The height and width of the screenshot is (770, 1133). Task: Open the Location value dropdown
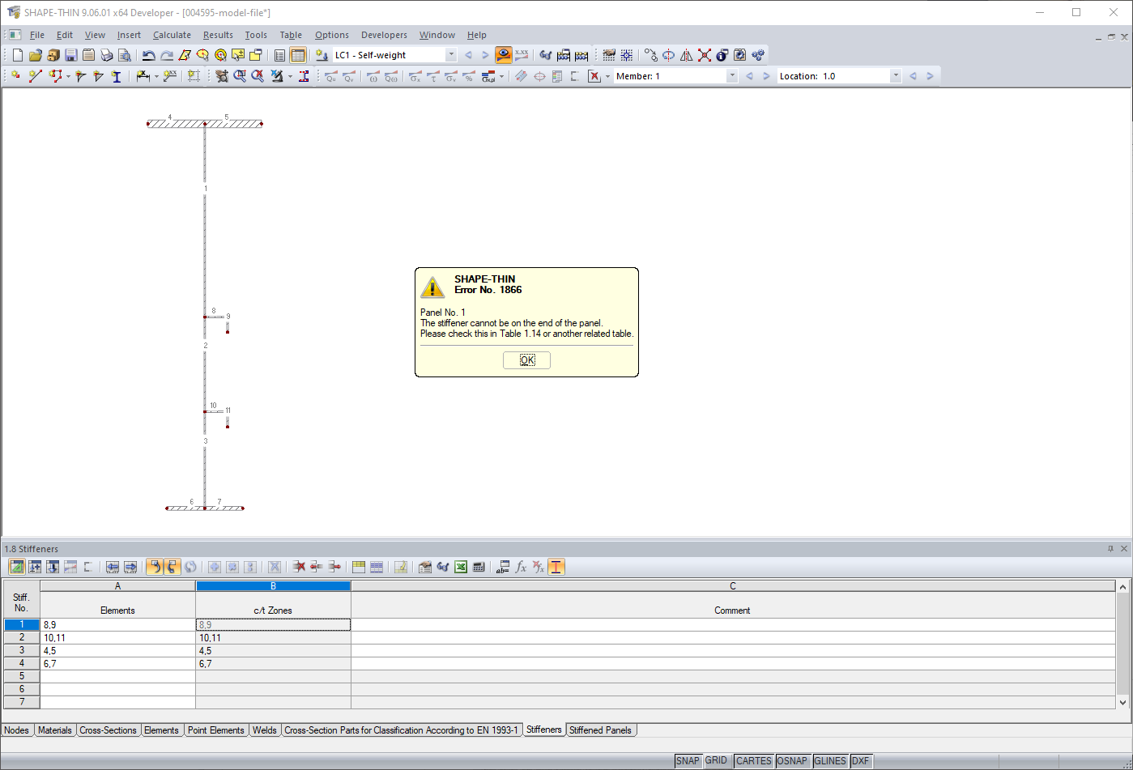tap(896, 75)
